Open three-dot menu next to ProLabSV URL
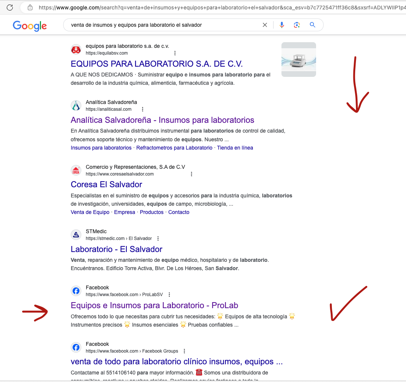The height and width of the screenshot is (382, 406). pyautogui.click(x=169, y=295)
